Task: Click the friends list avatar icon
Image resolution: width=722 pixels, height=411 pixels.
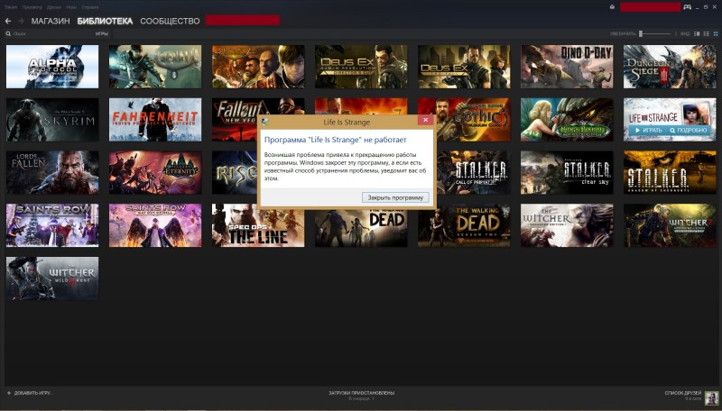Action: (711, 397)
